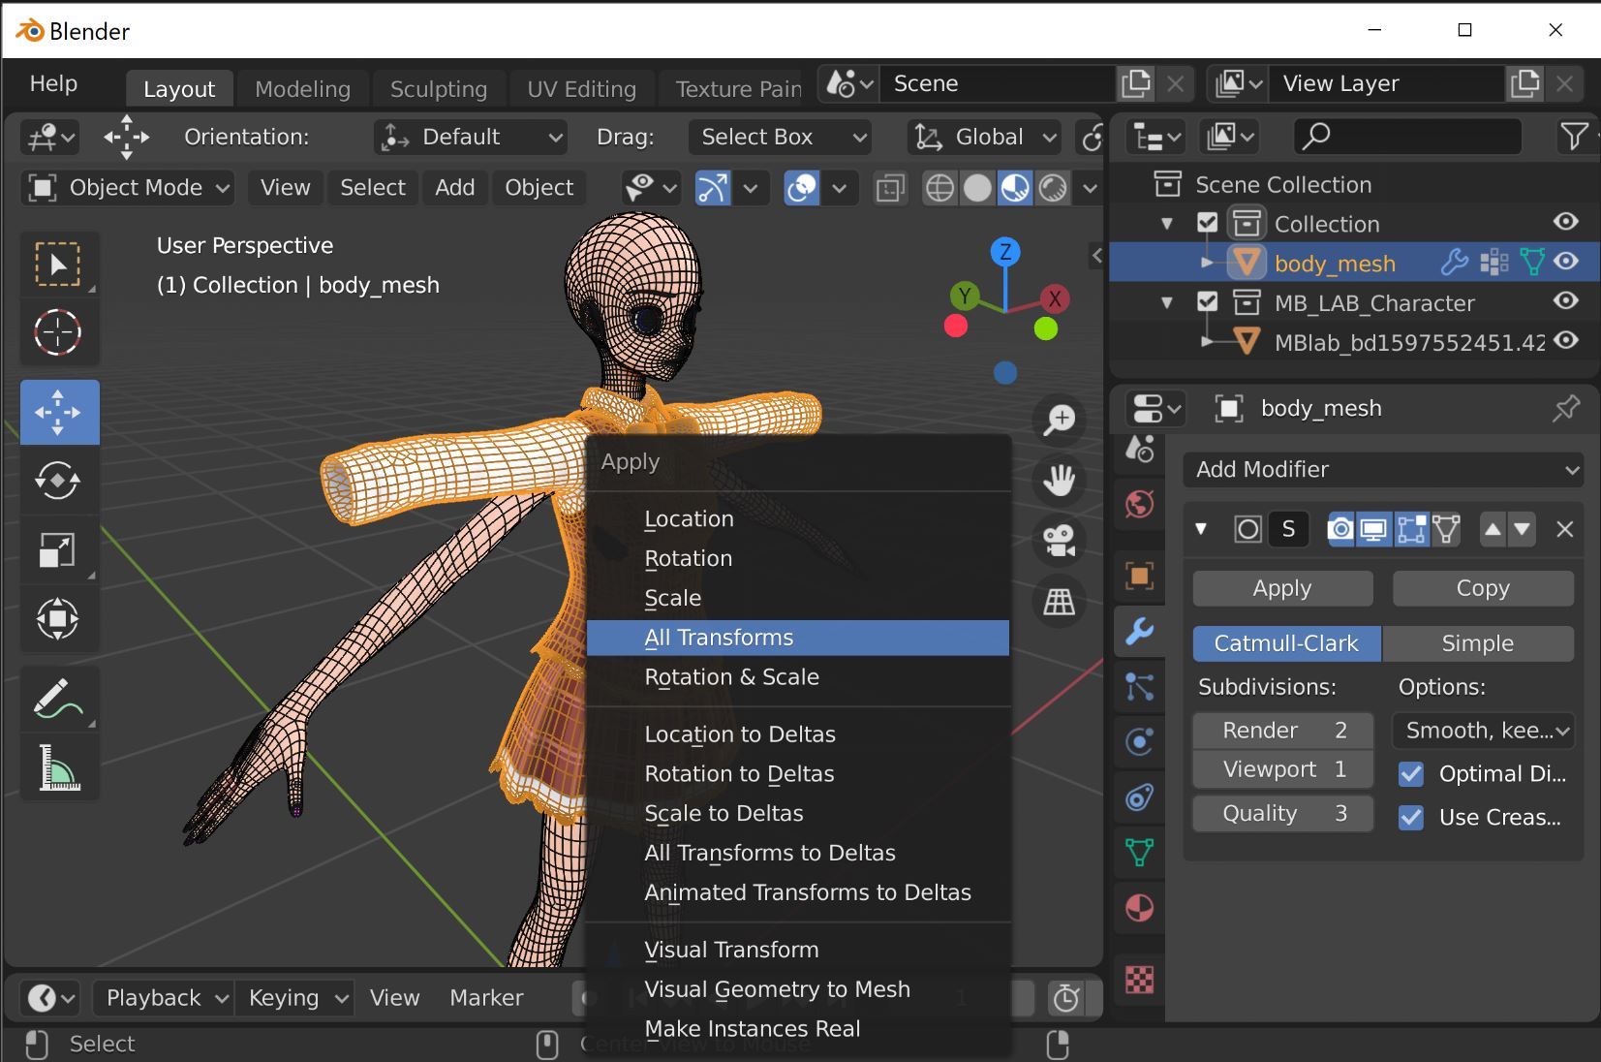Screen dimensions: 1601x1062
Task: Open the Object Mode dropdown
Action: (x=129, y=188)
